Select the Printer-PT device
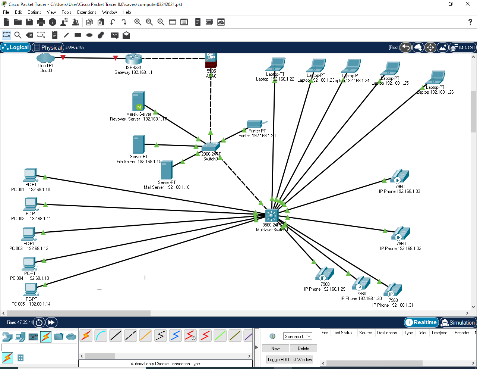 pyautogui.click(x=256, y=124)
